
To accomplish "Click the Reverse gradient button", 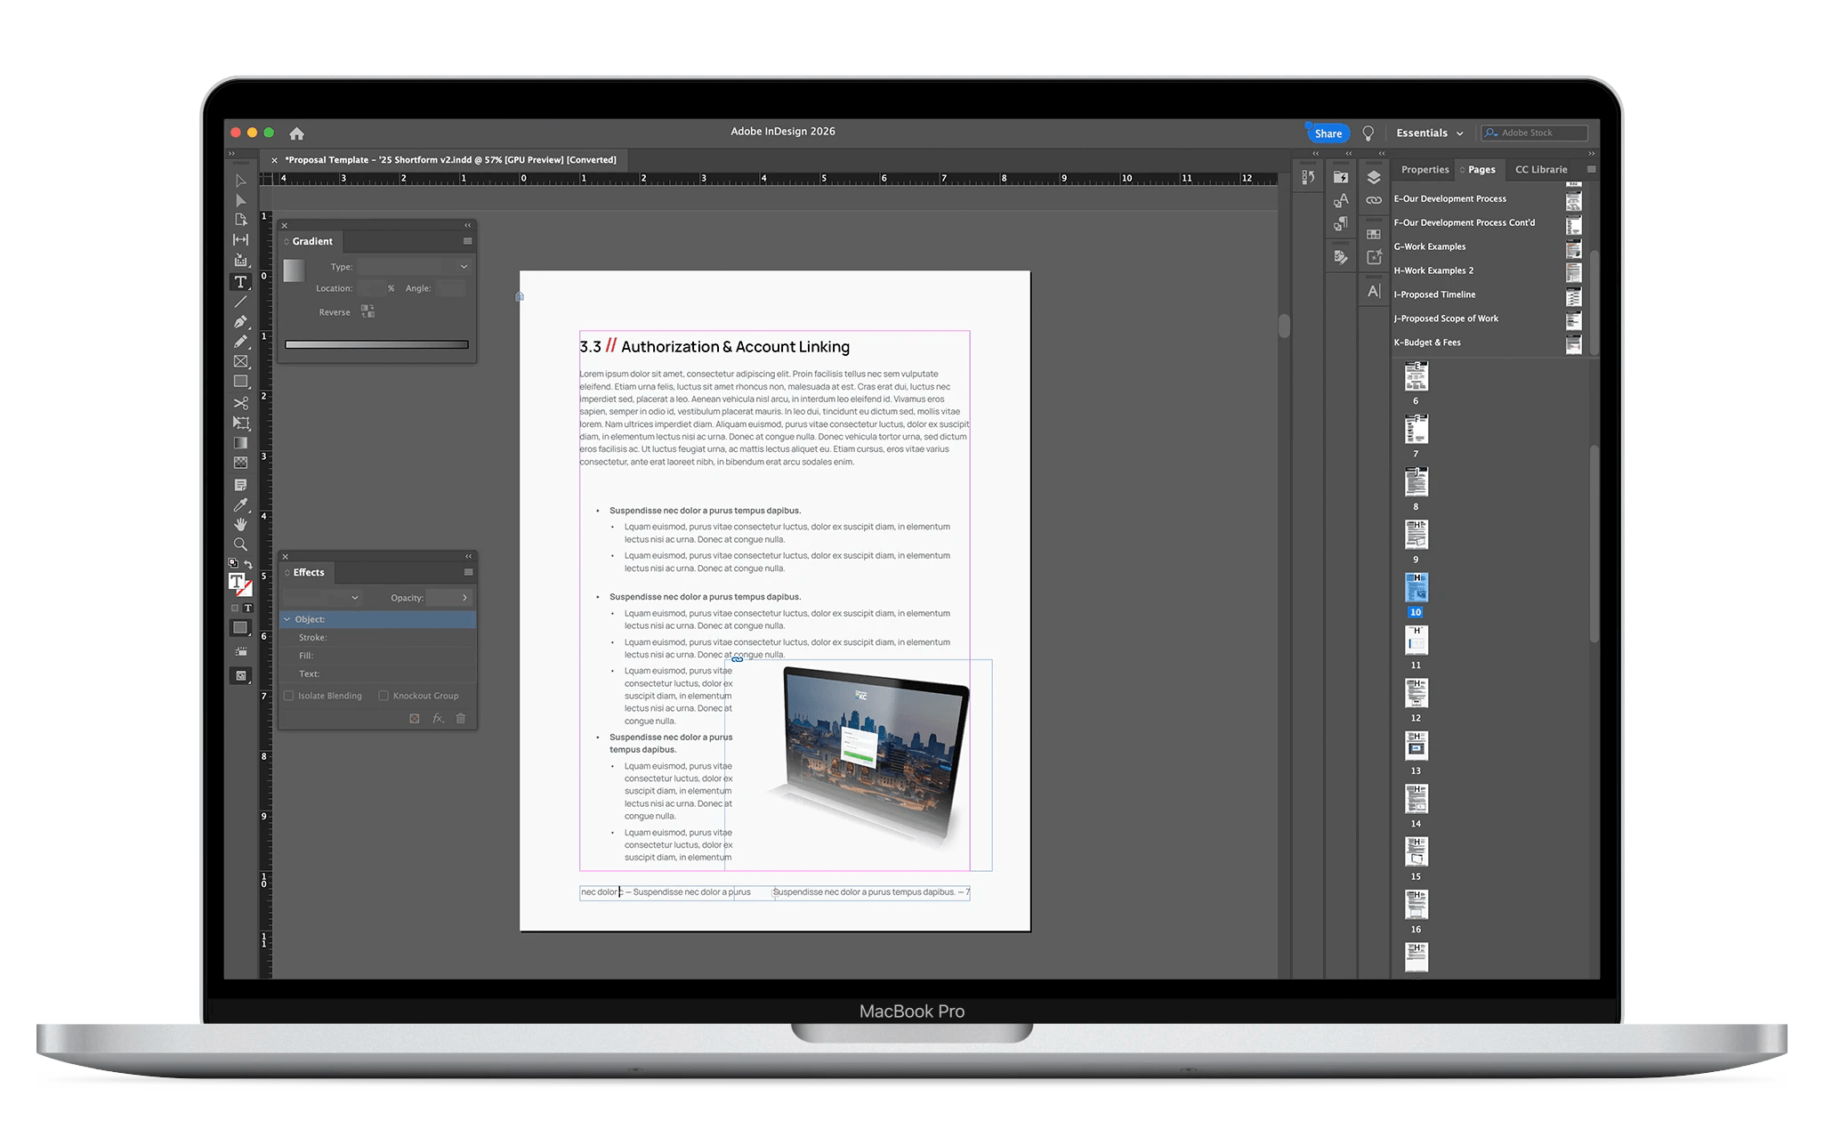I will [367, 310].
